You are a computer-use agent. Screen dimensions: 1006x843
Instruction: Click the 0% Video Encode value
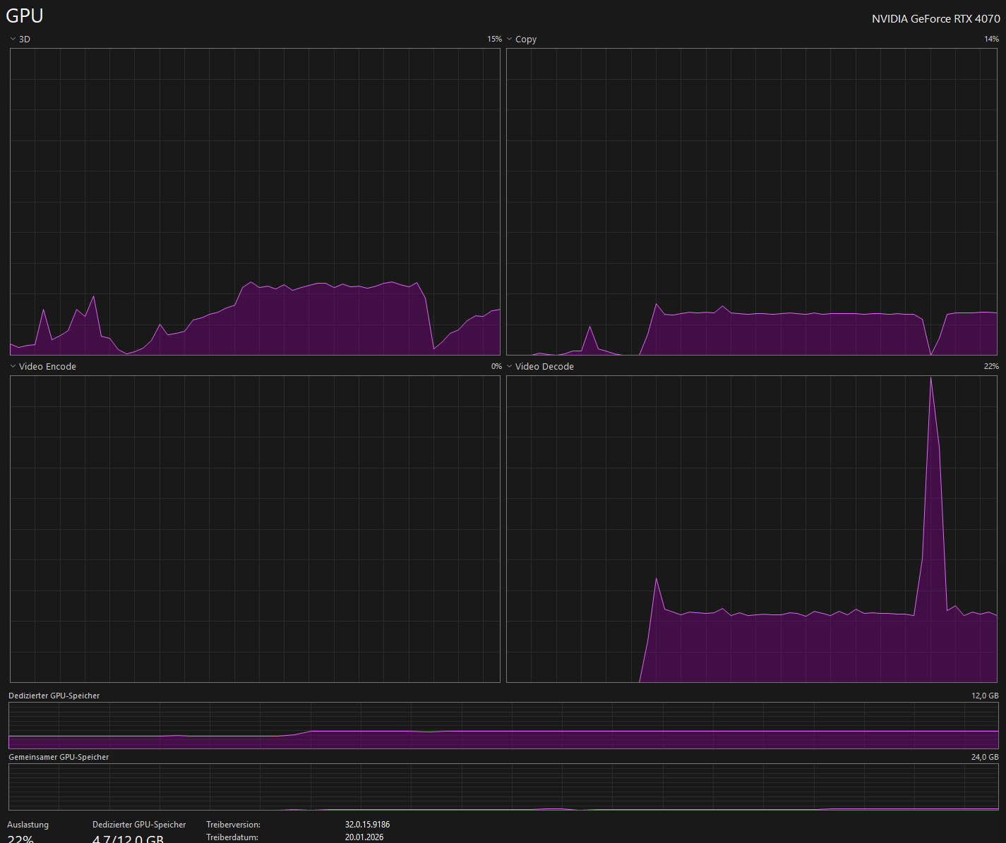496,367
